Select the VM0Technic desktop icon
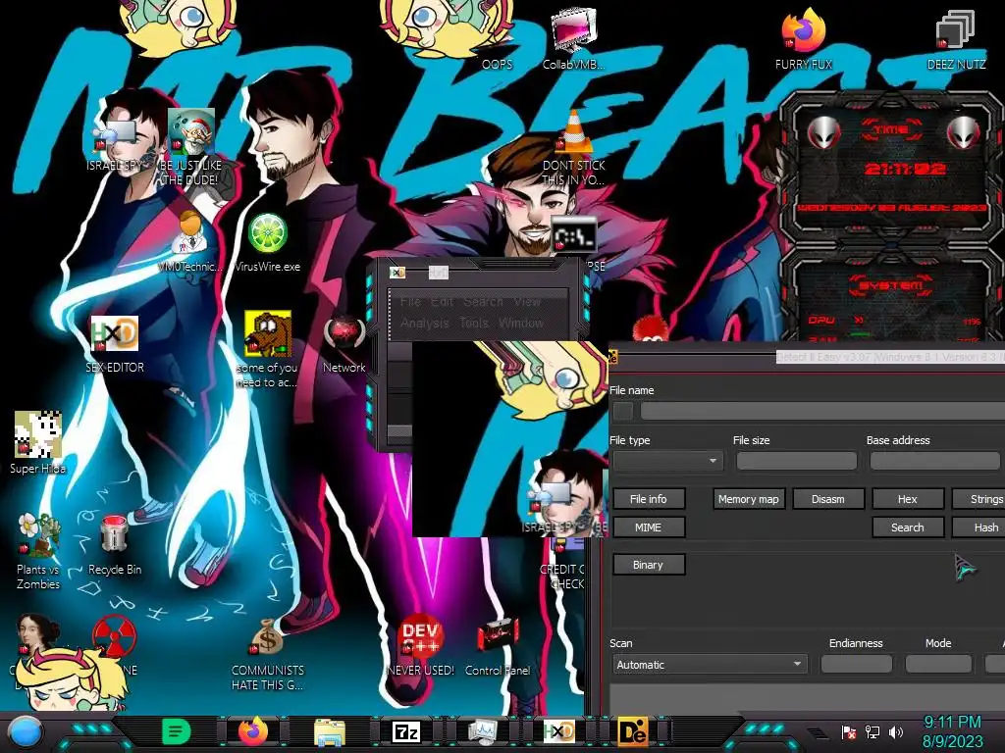 pos(190,240)
